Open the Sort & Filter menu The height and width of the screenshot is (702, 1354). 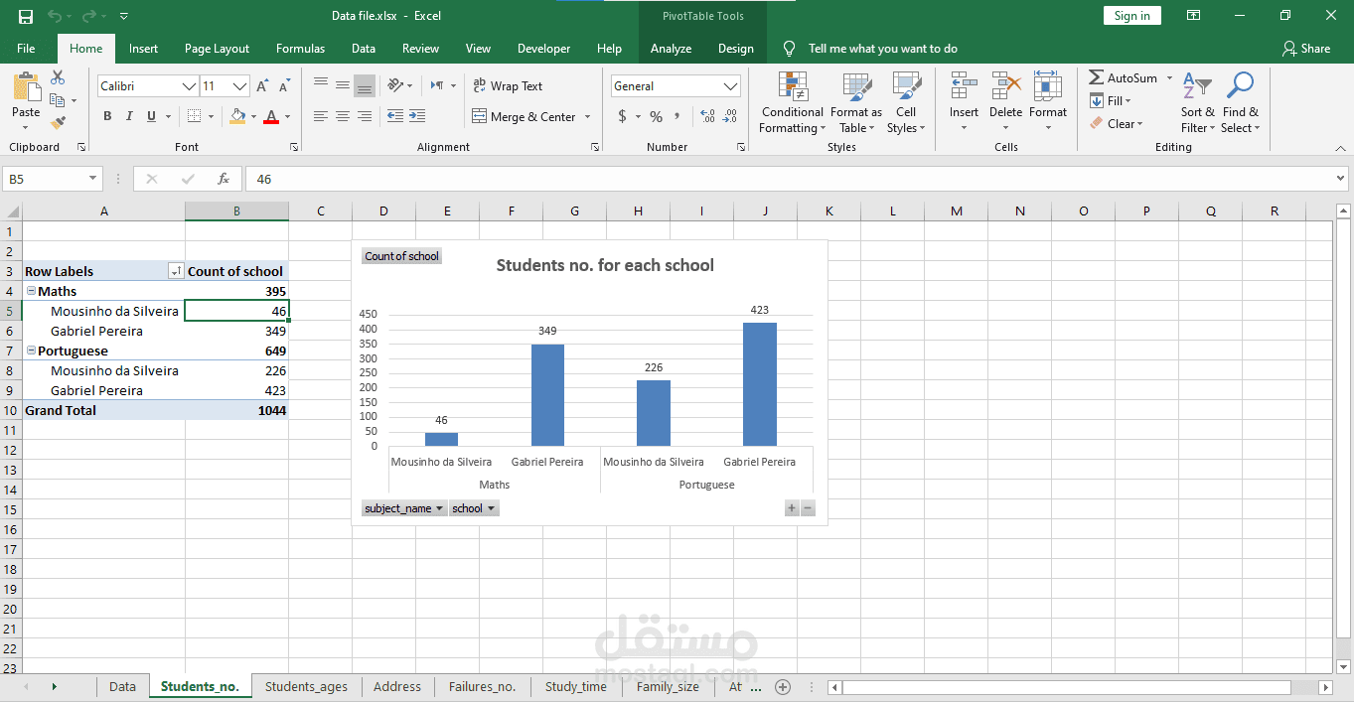pyautogui.click(x=1197, y=102)
